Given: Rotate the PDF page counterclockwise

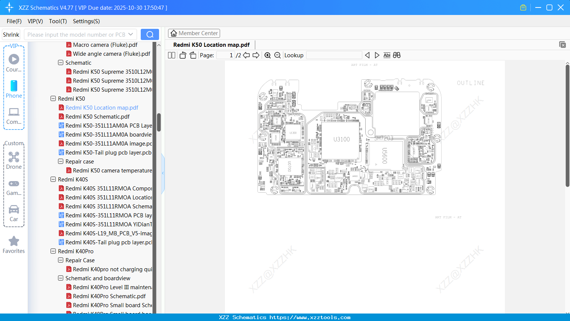Looking at the screenshot, I should (x=182, y=55).
